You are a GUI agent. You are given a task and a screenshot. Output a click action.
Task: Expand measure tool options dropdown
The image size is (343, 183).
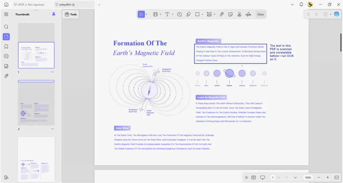pyautogui.click(x=215, y=14)
